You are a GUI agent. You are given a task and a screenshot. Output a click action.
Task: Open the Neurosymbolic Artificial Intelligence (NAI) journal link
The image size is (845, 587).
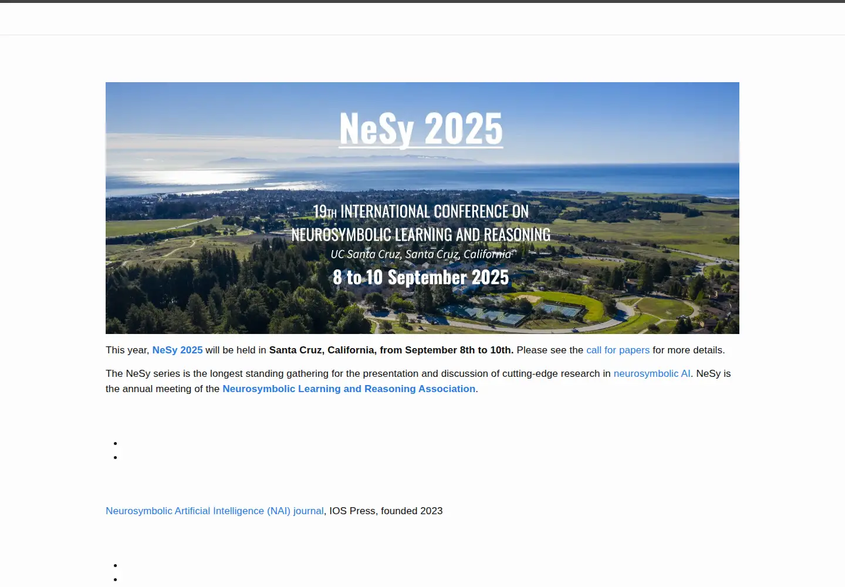pos(215,511)
